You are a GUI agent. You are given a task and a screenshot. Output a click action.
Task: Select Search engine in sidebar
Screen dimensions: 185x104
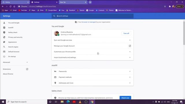click(x=13, y=47)
